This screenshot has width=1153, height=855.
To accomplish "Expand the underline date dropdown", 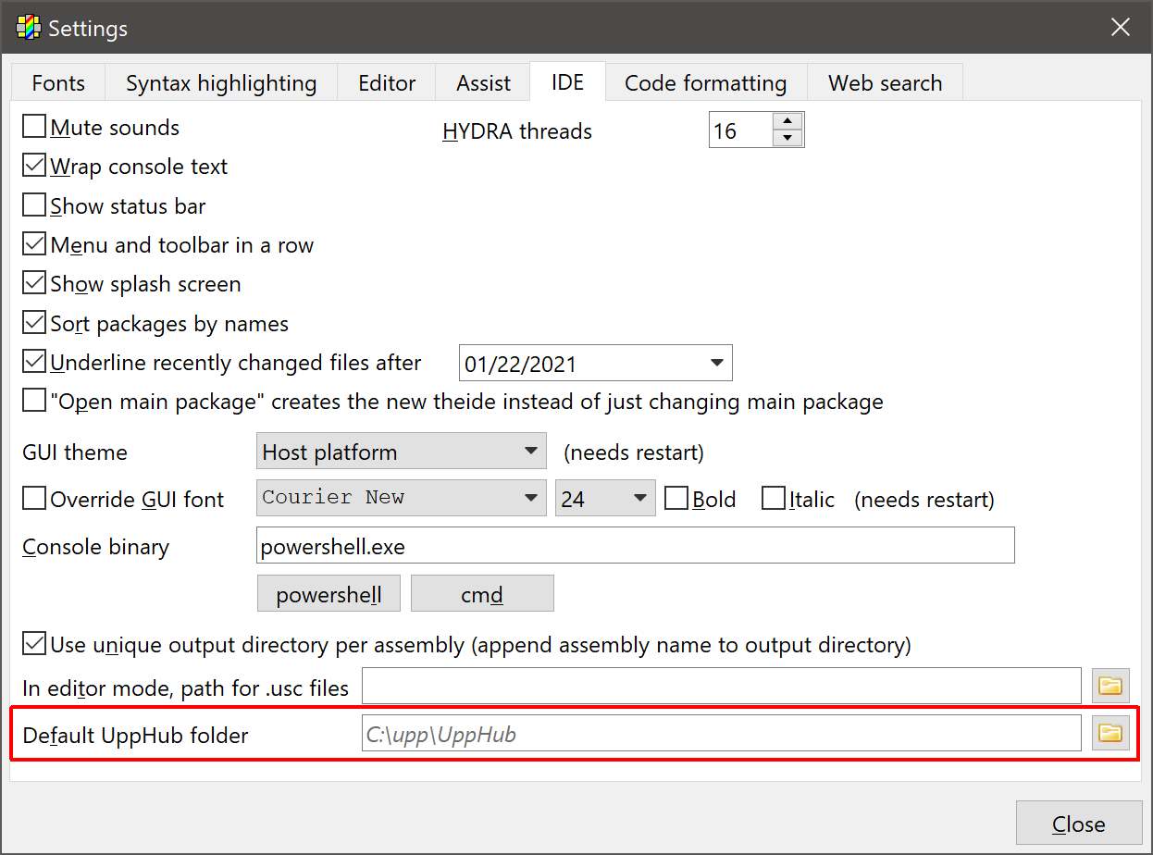I will [x=716, y=363].
